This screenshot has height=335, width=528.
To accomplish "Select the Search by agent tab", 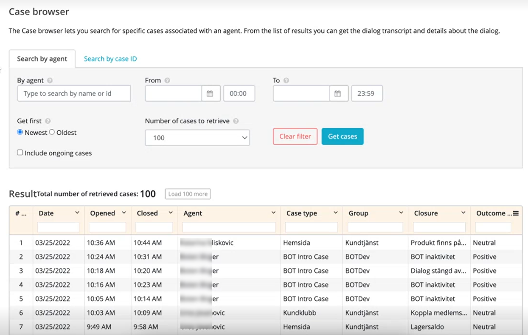I will pyautogui.click(x=42, y=59).
